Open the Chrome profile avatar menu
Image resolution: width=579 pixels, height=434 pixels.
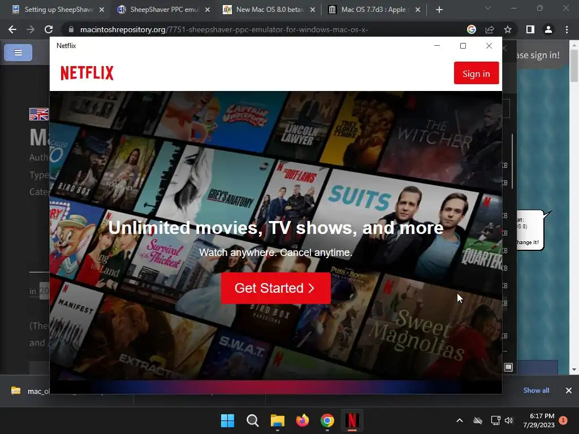pos(548,29)
